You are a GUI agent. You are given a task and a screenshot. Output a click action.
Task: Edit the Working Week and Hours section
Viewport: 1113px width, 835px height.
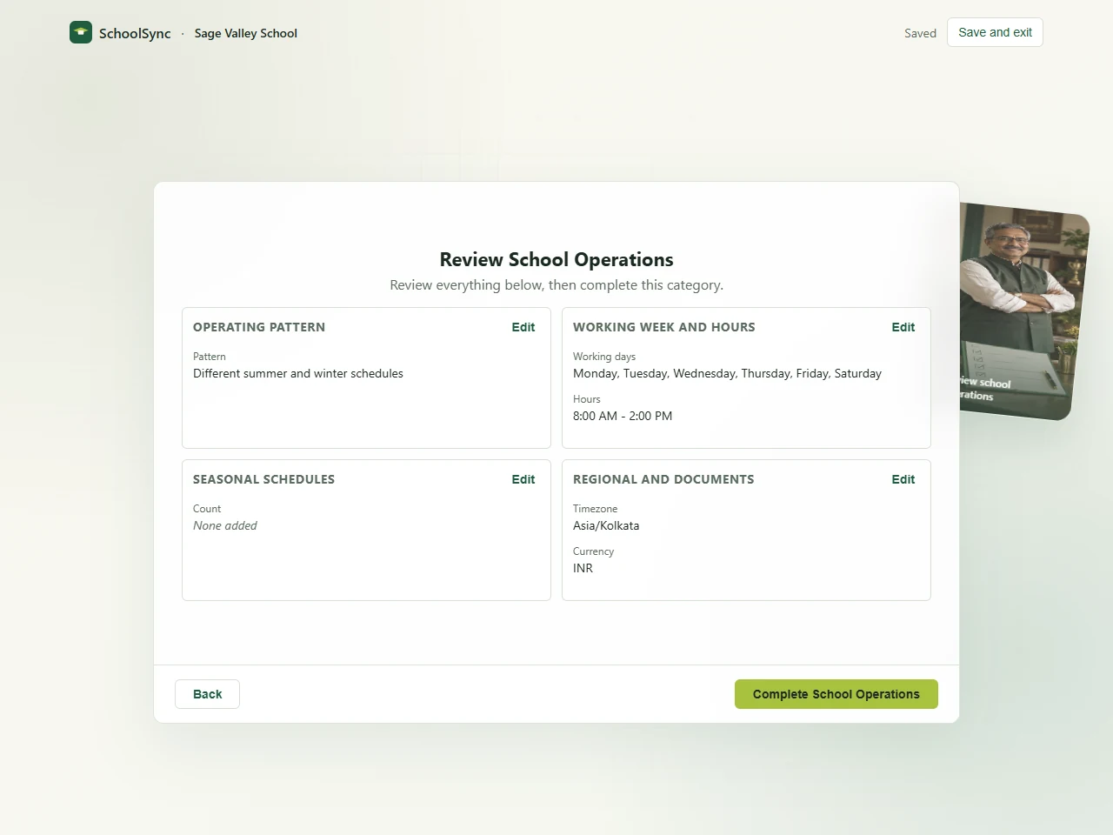[903, 327]
